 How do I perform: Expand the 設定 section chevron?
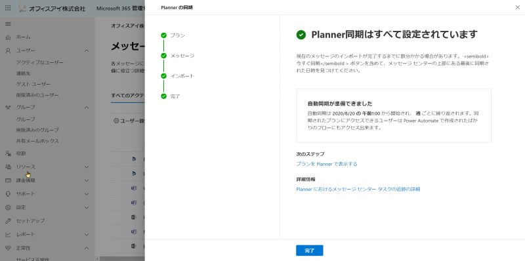[x=87, y=207]
